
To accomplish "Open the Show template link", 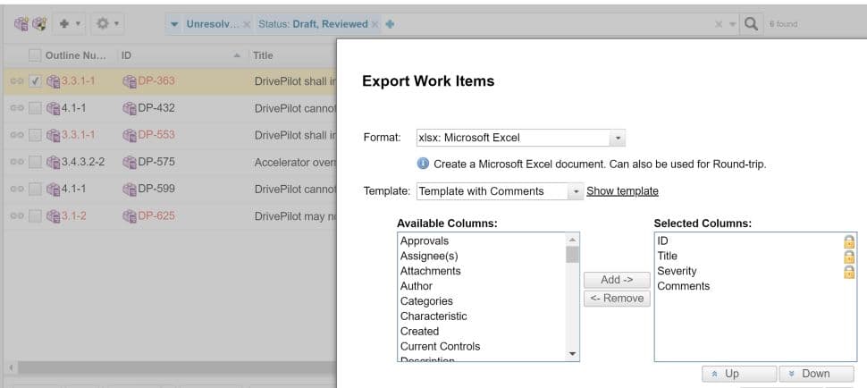I will (622, 191).
